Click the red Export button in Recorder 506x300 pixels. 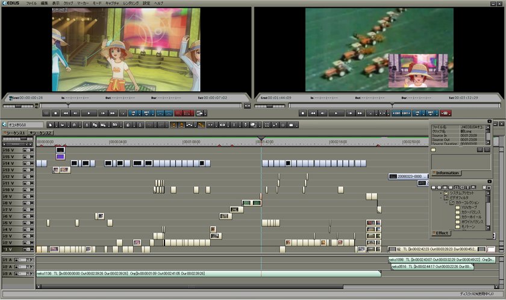(x=445, y=113)
